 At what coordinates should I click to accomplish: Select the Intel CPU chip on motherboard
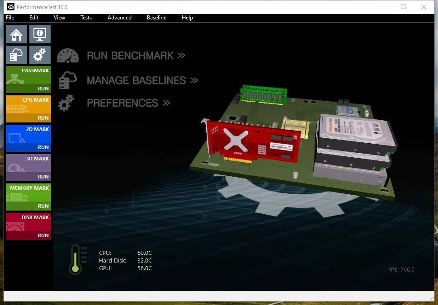pyautogui.click(x=348, y=111)
